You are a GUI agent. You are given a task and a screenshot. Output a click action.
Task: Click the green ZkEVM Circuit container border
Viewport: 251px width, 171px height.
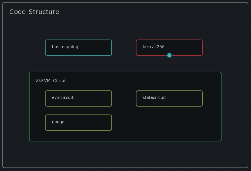pos(125,72)
